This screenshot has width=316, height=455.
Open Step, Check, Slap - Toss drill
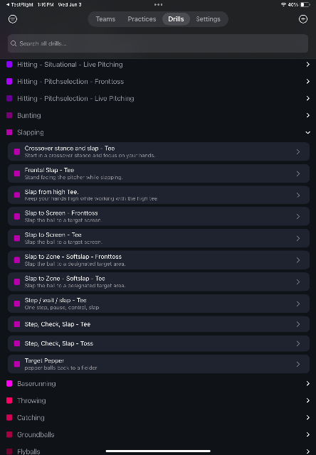click(159, 343)
